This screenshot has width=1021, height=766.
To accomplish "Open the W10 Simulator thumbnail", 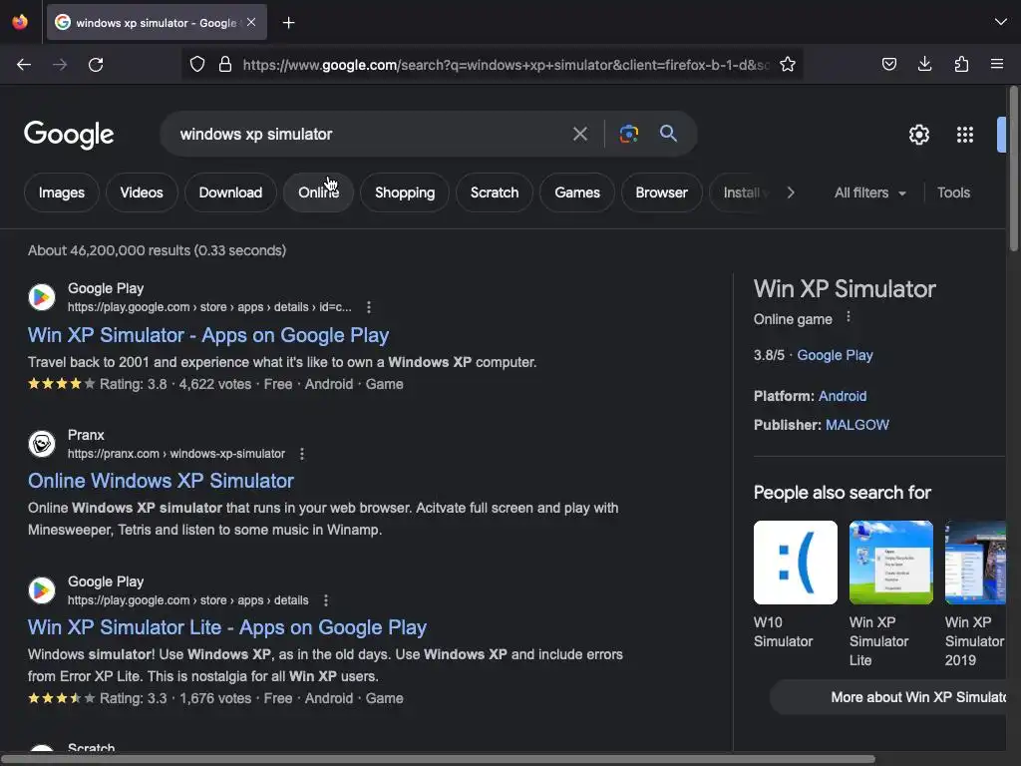I will coord(795,563).
